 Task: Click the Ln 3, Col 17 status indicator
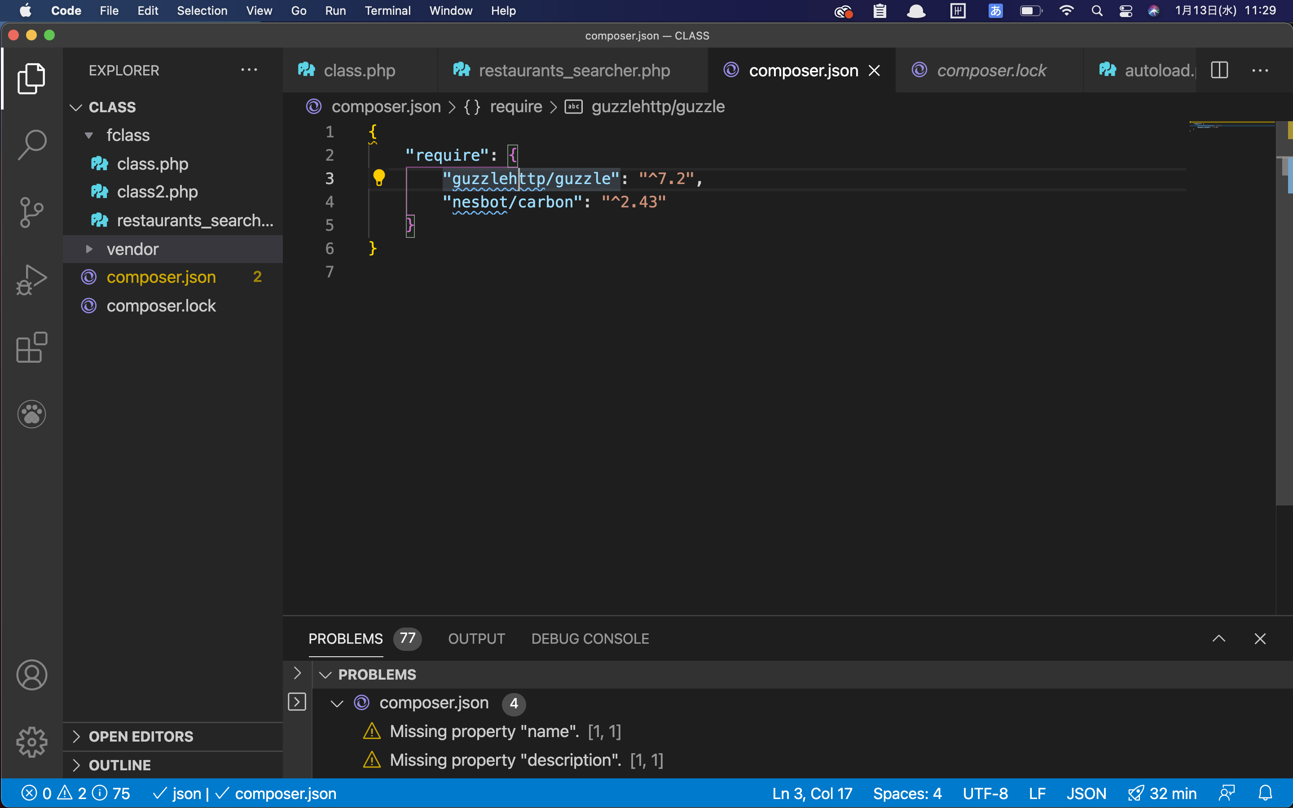pyautogui.click(x=811, y=793)
